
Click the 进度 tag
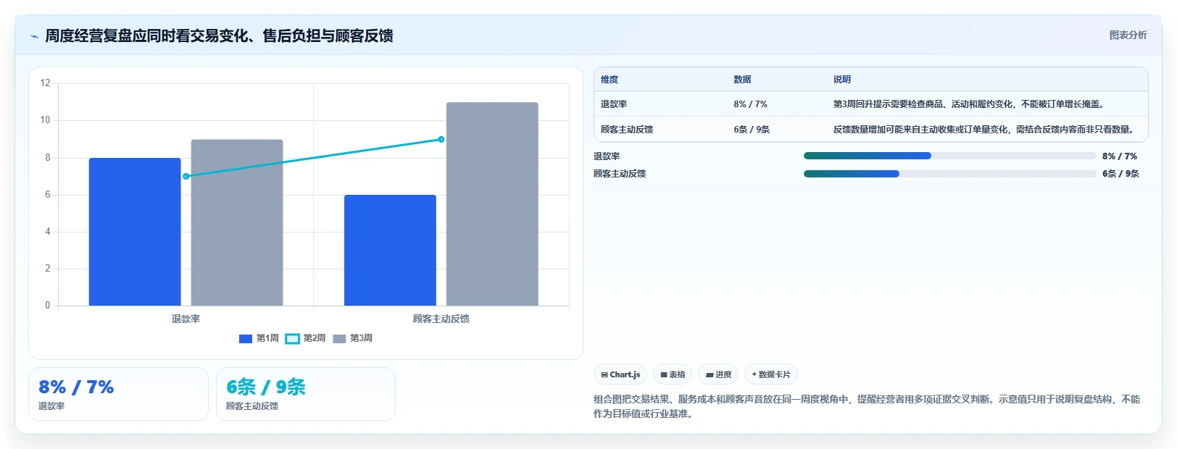[718, 374]
